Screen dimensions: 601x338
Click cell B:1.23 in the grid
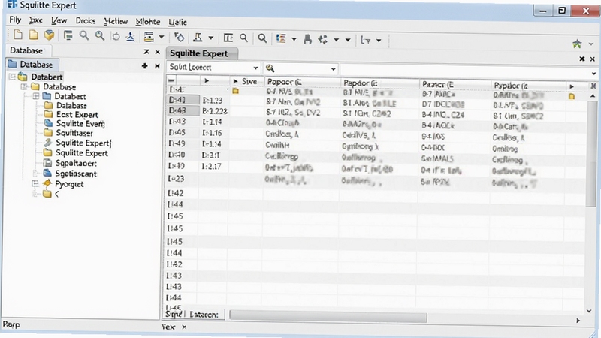pos(213,101)
